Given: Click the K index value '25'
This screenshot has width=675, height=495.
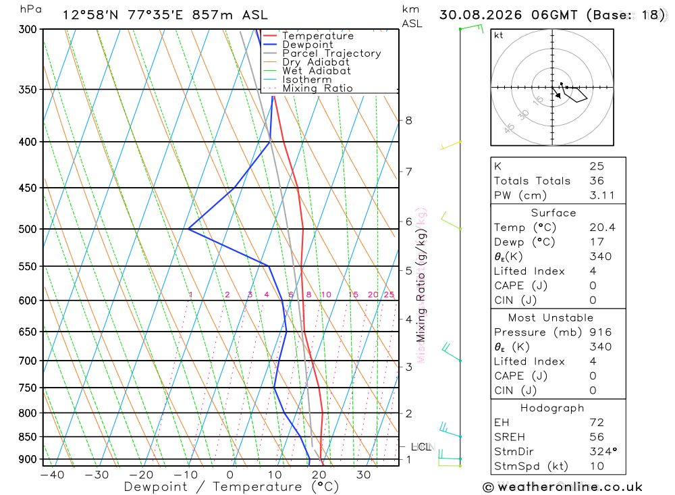Looking at the screenshot, I should click(597, 166).
